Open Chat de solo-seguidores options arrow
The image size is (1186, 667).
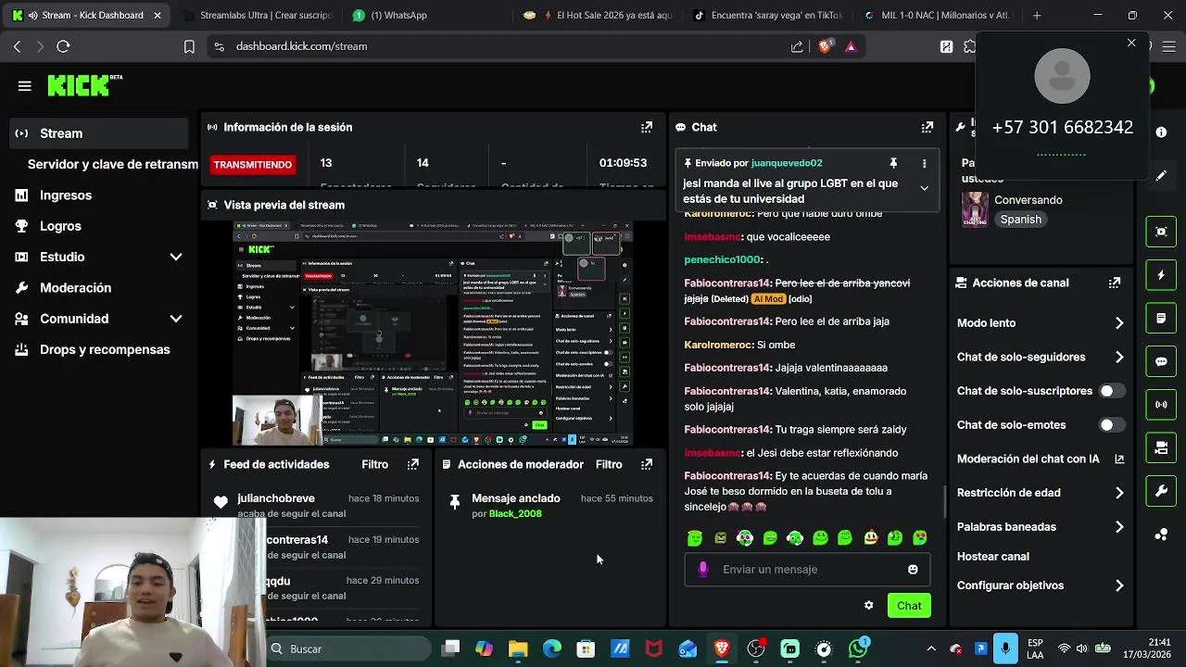[x=1119, y=357]
